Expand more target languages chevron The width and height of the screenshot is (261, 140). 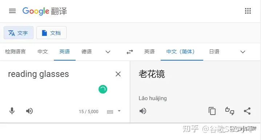[x=243, y=52]
